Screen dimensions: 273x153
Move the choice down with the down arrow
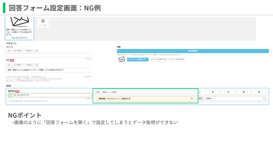pyautogui.click(x=228, y=92)
